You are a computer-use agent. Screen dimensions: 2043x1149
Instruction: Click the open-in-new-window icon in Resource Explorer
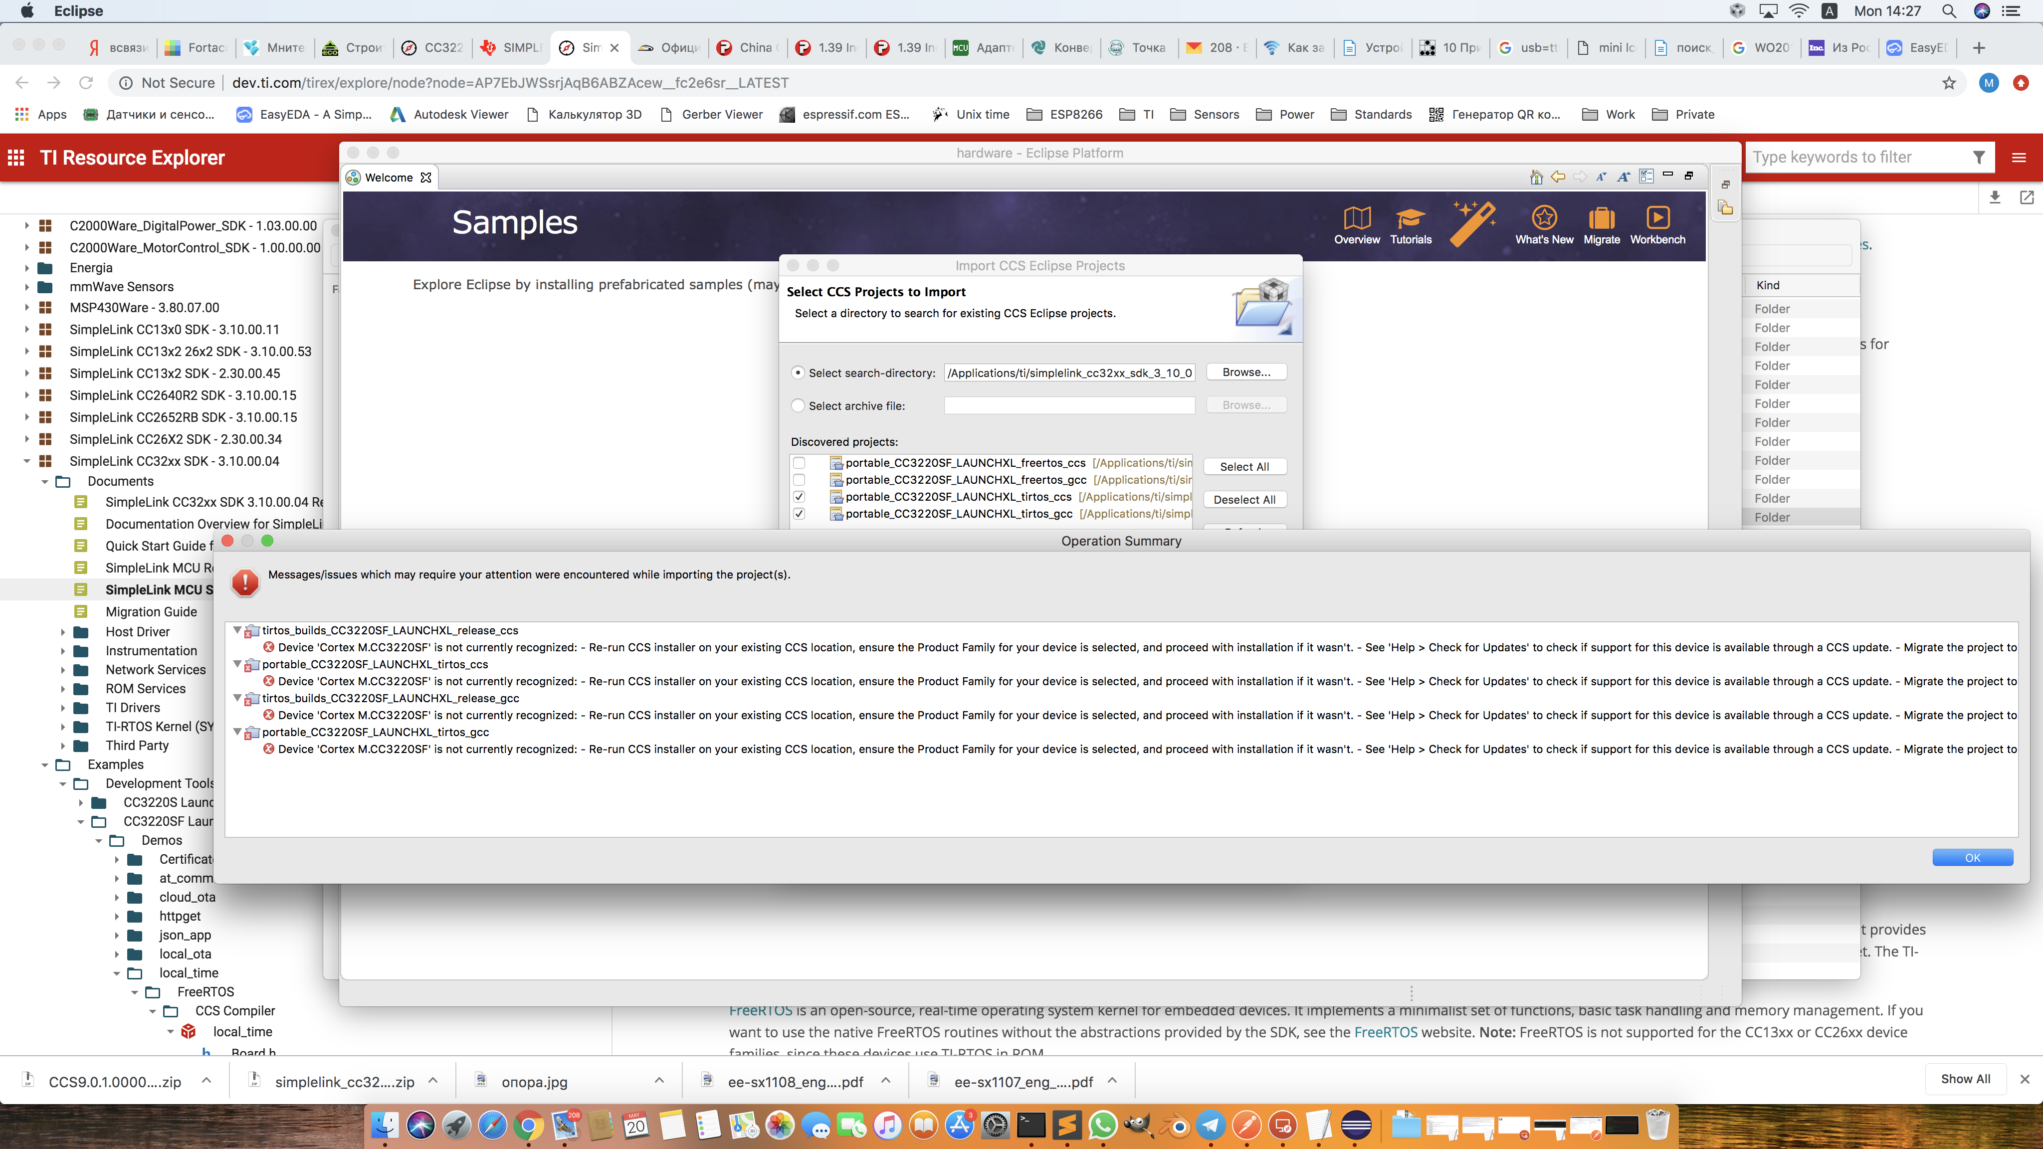pyautogui.click(x=2027, y=197)
